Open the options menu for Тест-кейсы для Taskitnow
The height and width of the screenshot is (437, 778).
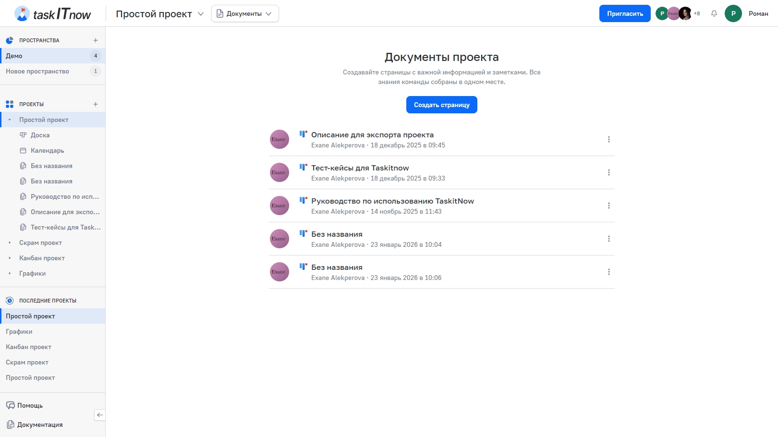(608, 172)
